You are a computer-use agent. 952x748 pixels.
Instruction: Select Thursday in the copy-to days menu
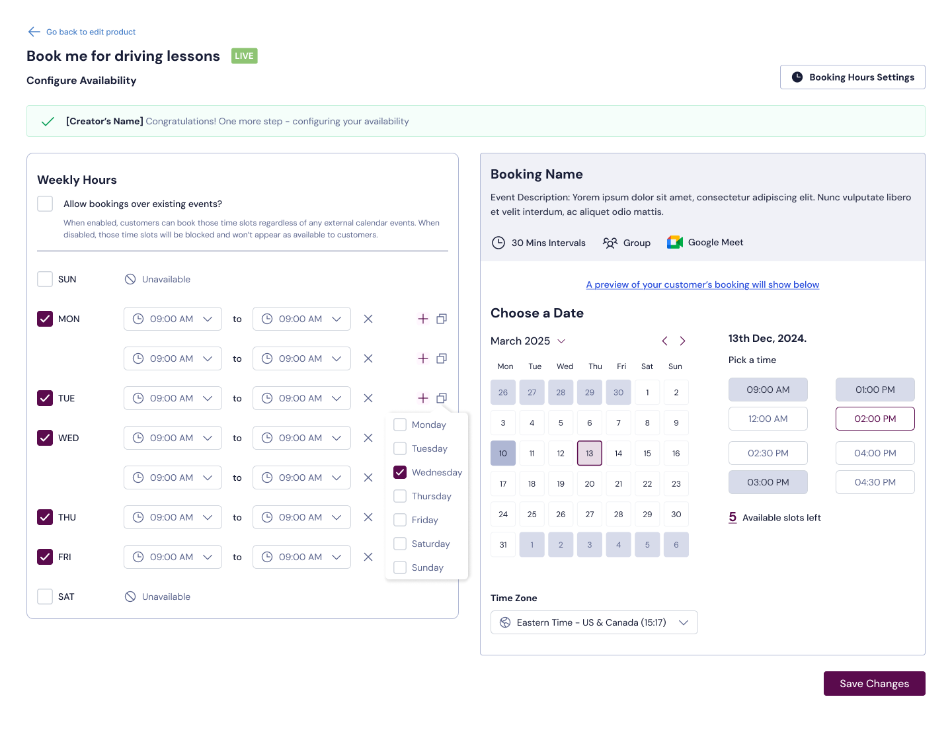tap(400, 496)
